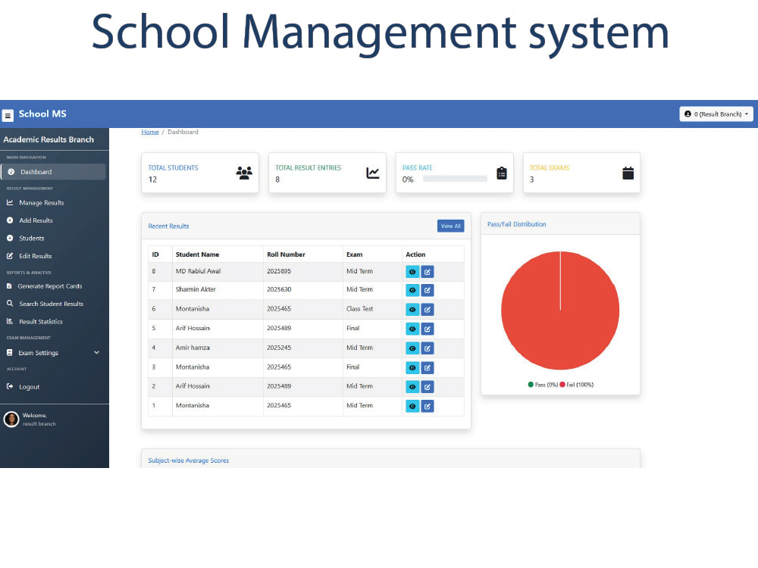Click the user avatar in sidebar footer

[x=11, y=420]
